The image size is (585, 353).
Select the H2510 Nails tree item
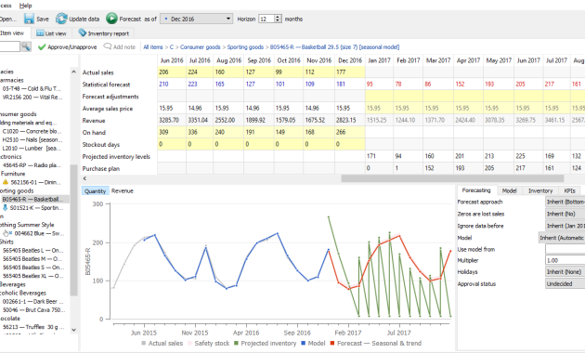(32, 139)
